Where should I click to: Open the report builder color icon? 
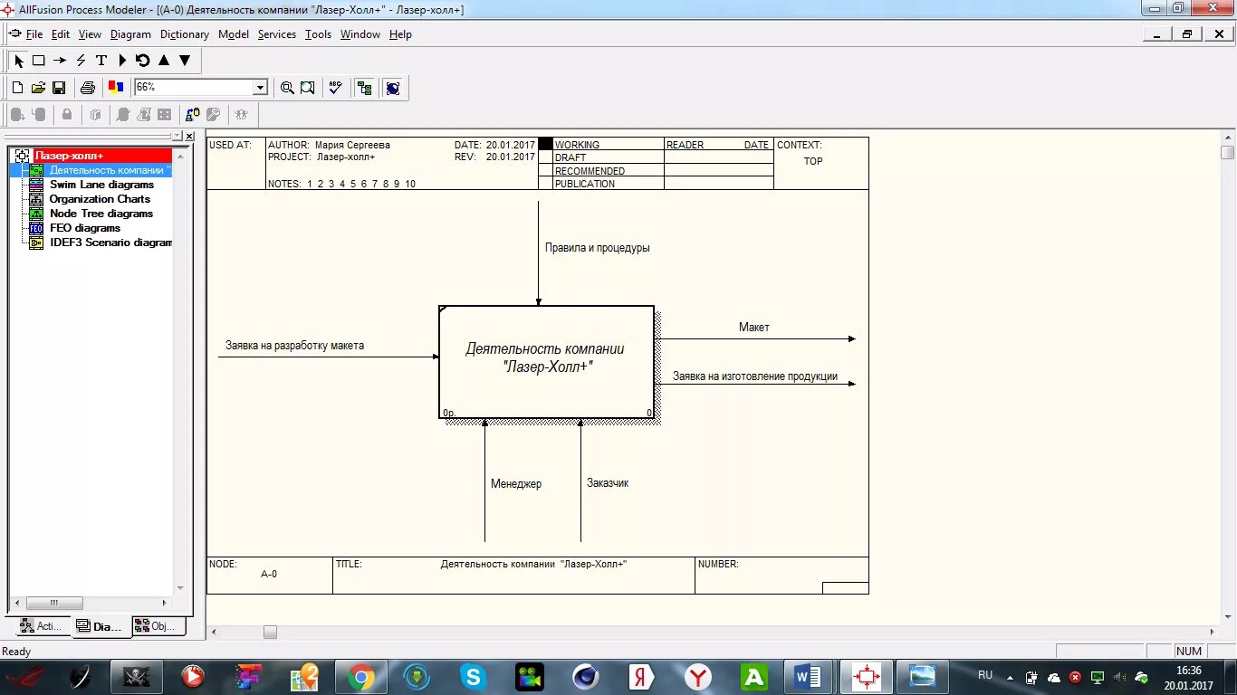click(116, 88)
